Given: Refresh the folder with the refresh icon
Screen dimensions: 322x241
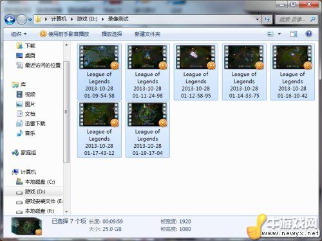Looking at the screenshot, I should pos(267,19).
